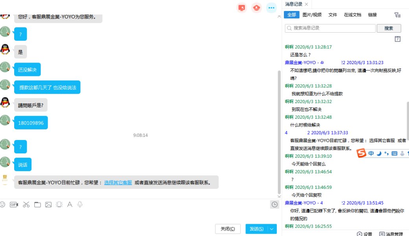
Task: Click the 还没解决 message bubble
Action: (x=28, y=70)
